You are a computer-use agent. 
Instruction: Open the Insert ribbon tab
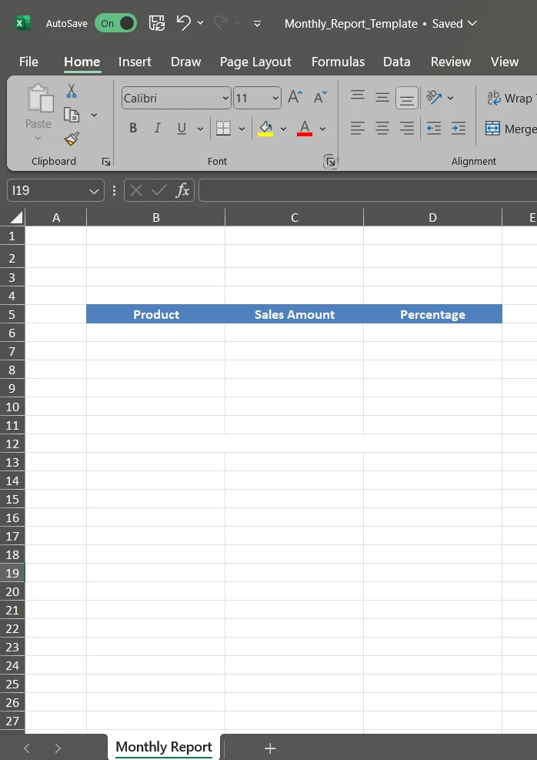pos(135,62)
